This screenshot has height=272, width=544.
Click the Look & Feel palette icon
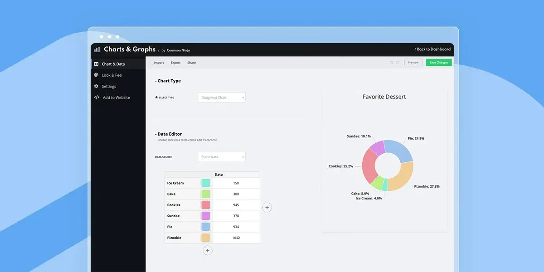coord(96,75)
